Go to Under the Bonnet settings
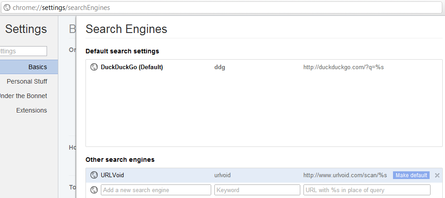This screenshot has height=198, width=445. pyautogui.click(x=24, y=96)
